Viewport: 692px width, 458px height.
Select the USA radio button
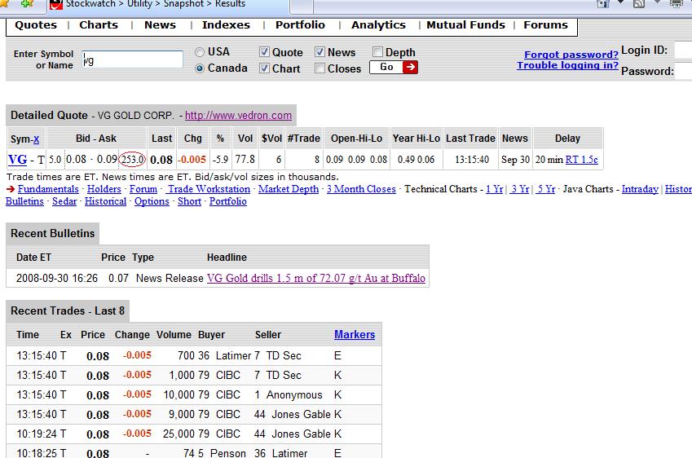[200, 52]
